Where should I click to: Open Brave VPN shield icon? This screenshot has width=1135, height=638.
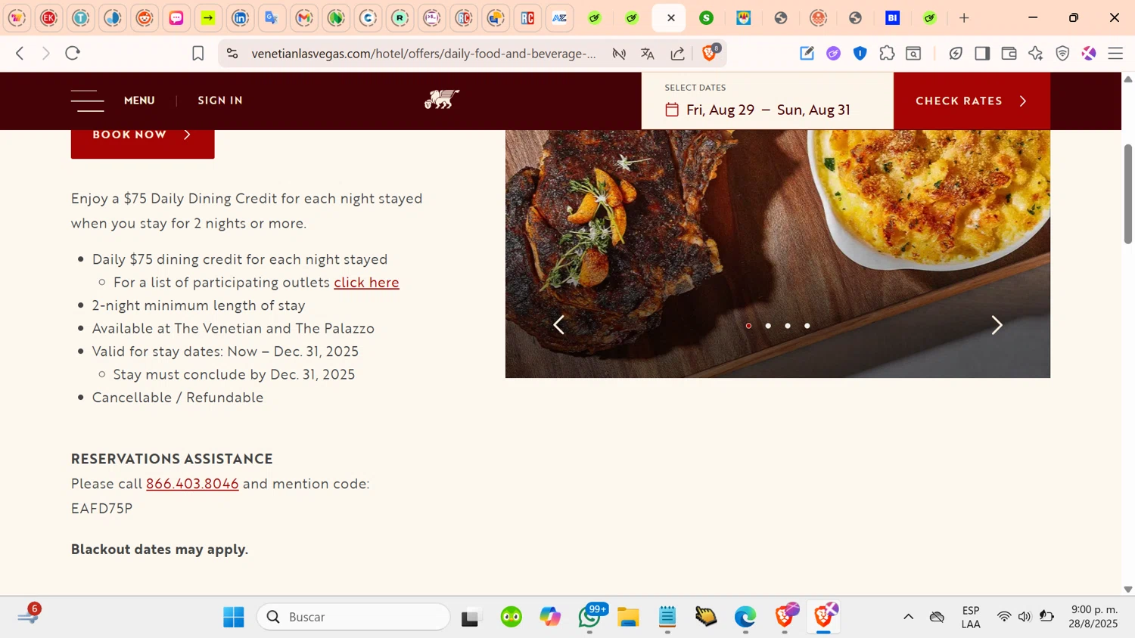pos(1062,54)
